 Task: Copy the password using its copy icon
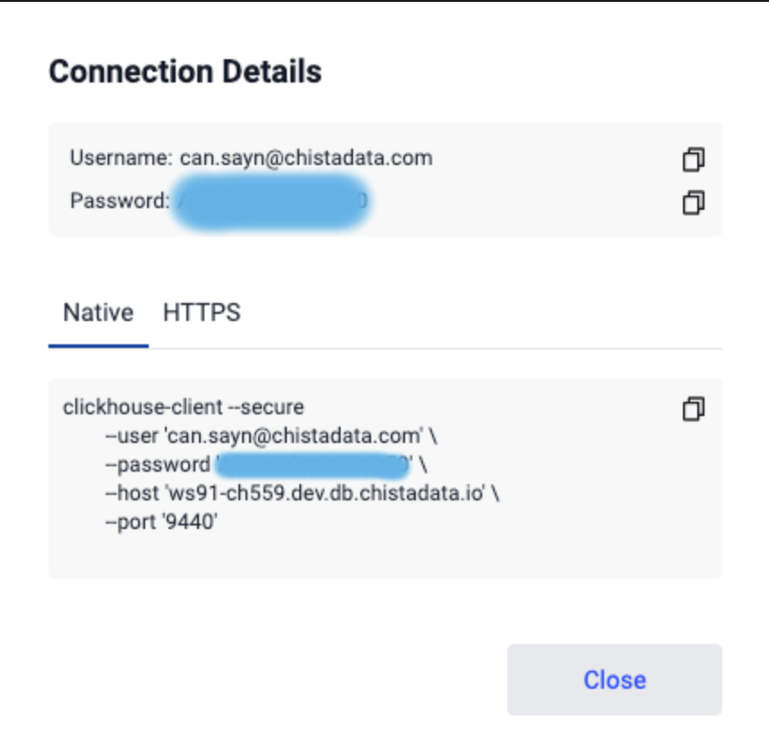(694, 203)
